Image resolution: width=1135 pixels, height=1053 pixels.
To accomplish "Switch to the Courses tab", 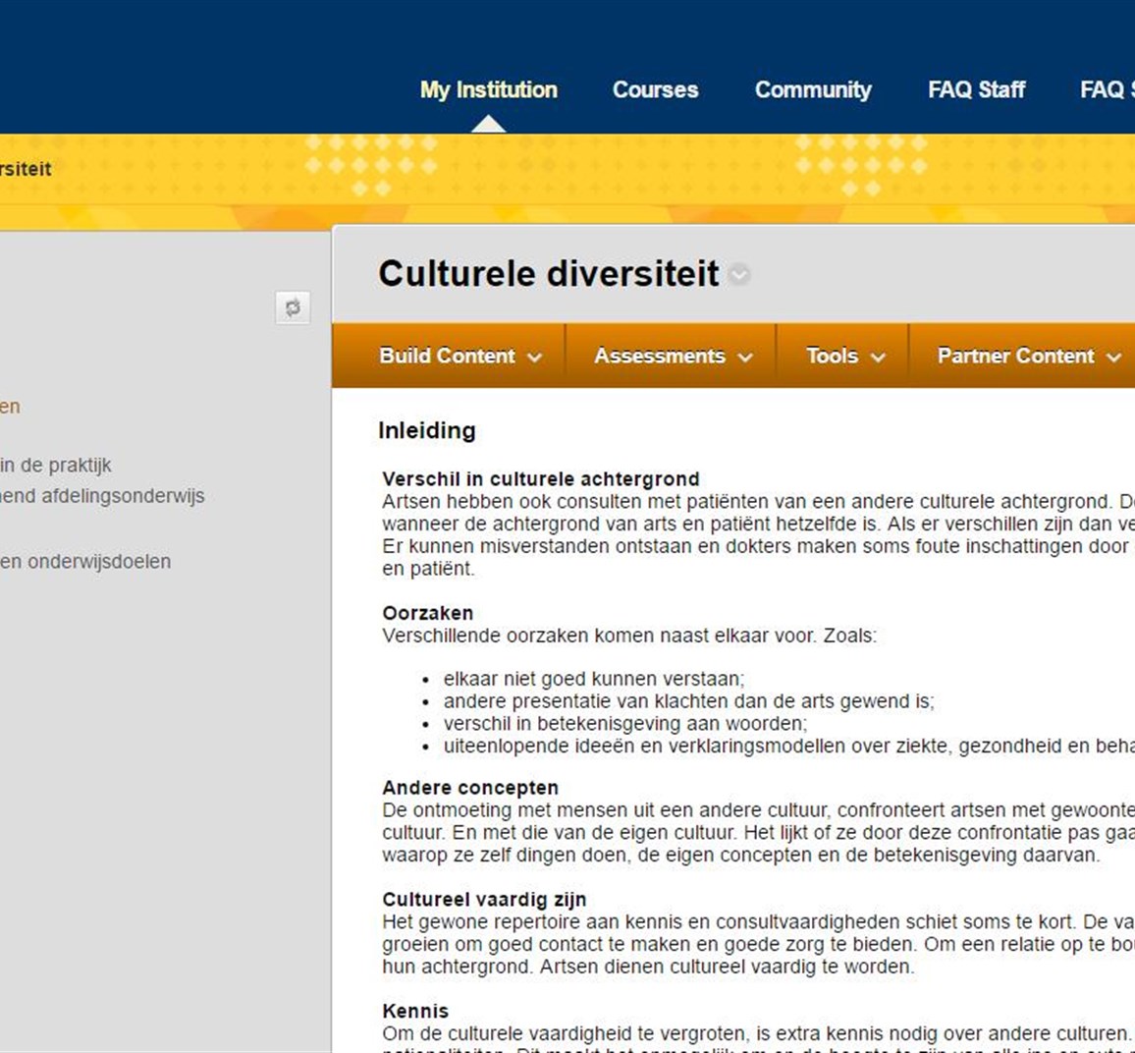I will (x=655, y=89).
